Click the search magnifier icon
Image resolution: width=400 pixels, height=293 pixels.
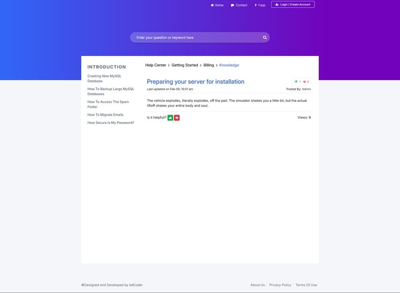click(264, 38)
